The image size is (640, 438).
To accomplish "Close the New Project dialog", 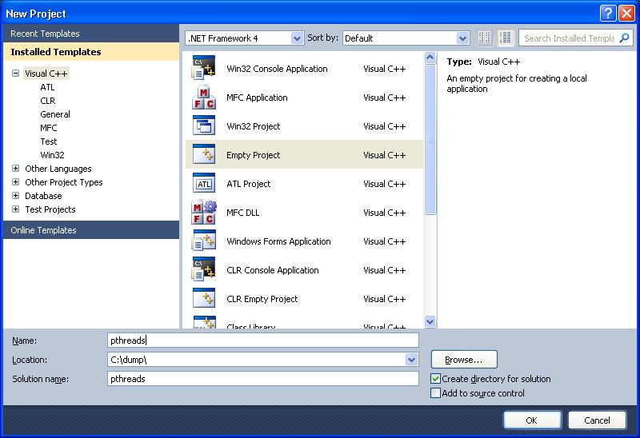I will [x=626, y=13].
